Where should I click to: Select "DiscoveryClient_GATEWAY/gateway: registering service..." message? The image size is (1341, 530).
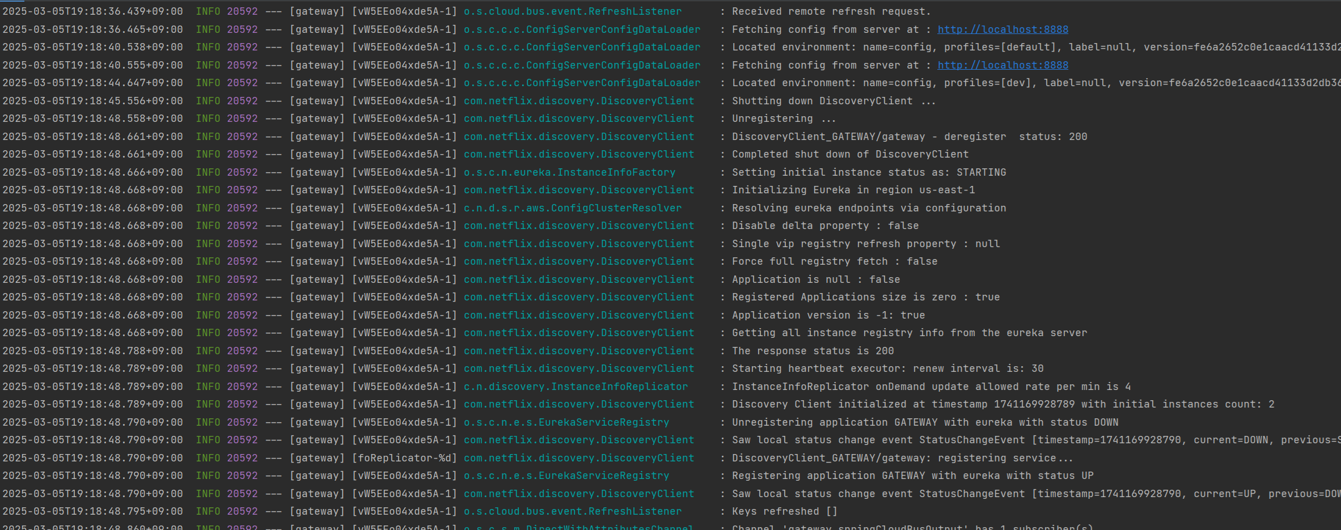click(902, 458)
